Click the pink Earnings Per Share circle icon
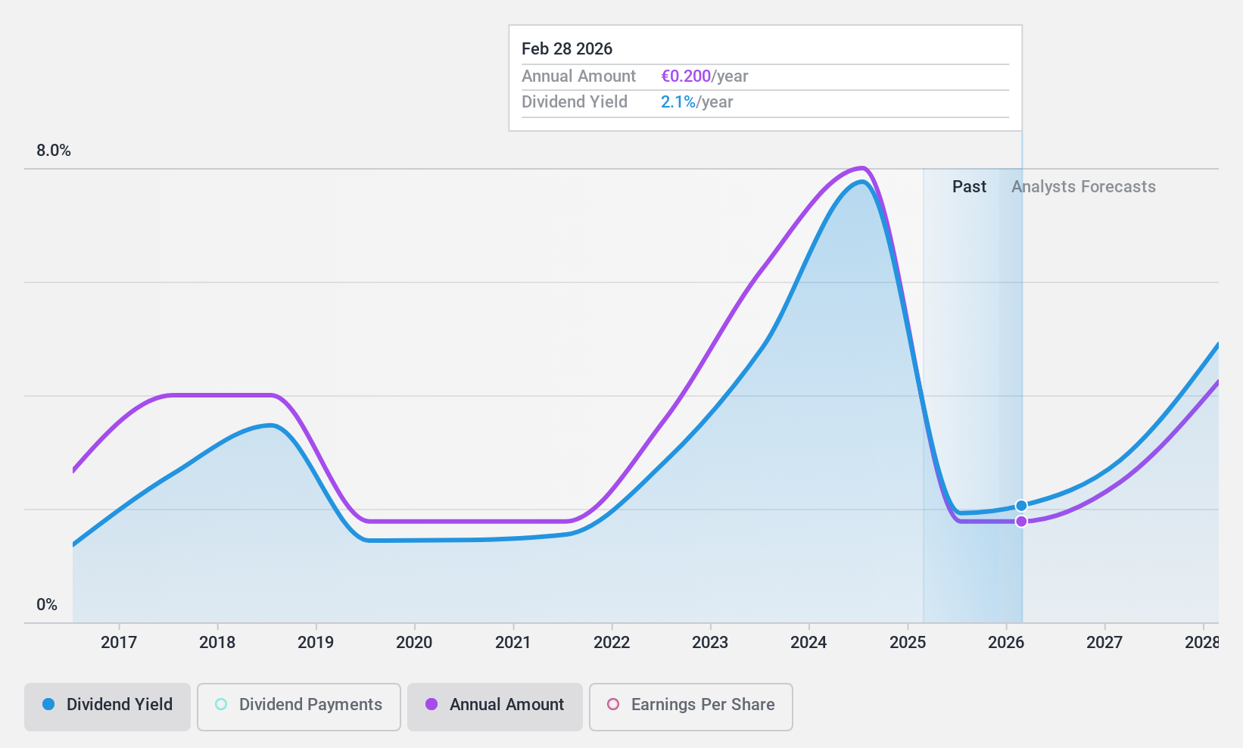 (613, 705)
